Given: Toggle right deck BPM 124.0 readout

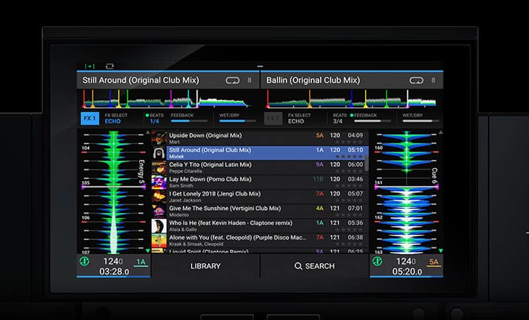Looking at the screenshot, I should tap(406, 261).
